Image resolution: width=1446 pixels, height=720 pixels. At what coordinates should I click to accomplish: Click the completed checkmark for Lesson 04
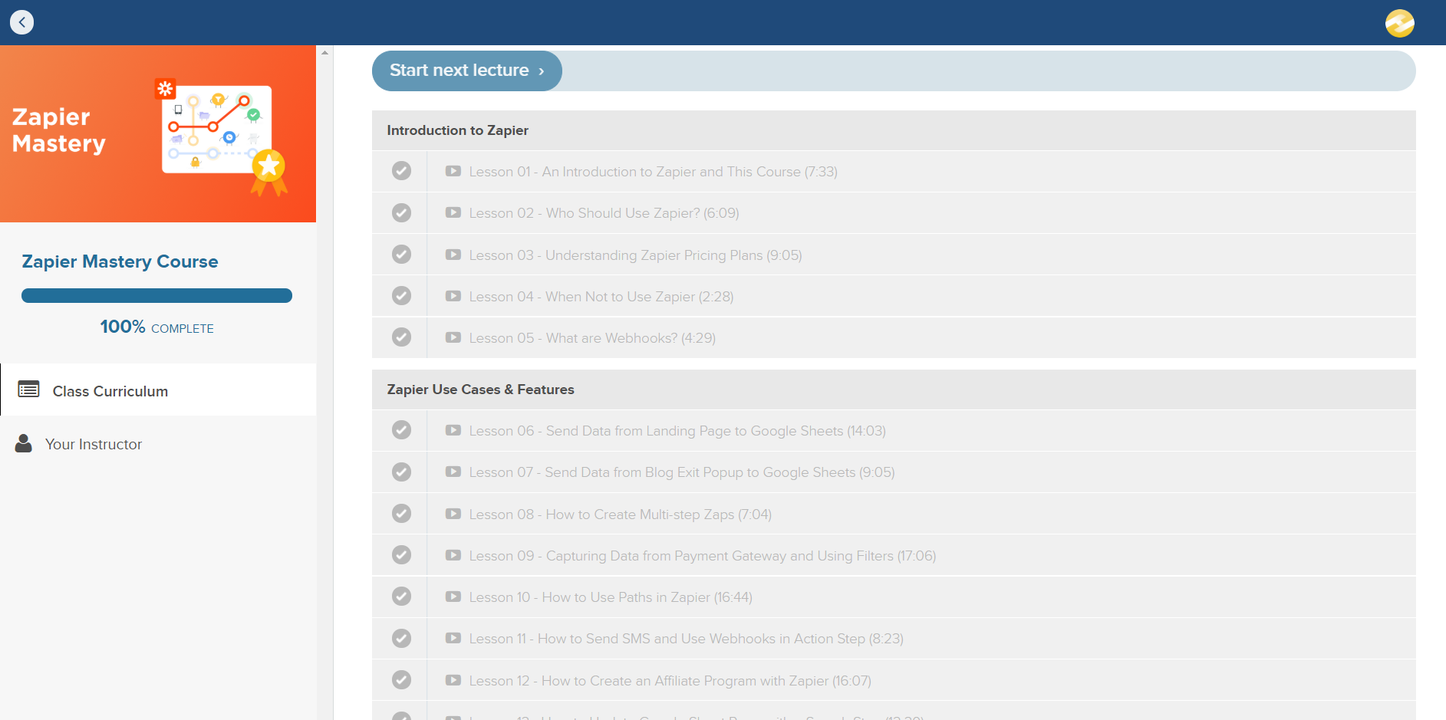pyautogui.click(x=401, y=295)
